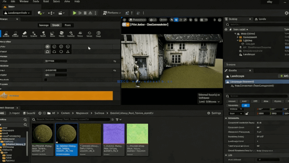Select the Hydro erosion tool with stacked-layers icon
289x163 pixels.
[62, 34]
